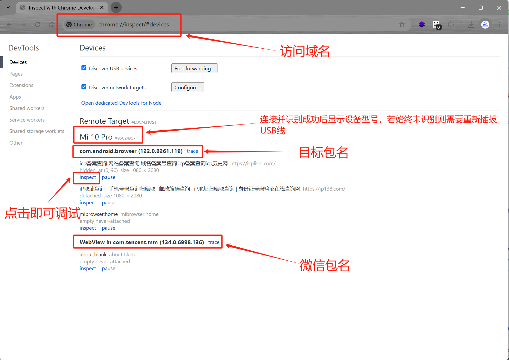Viewport: 509px width, 360px height.
Task: Click the https://icplishi.com/ URL text
Action: tap(253, 163)
